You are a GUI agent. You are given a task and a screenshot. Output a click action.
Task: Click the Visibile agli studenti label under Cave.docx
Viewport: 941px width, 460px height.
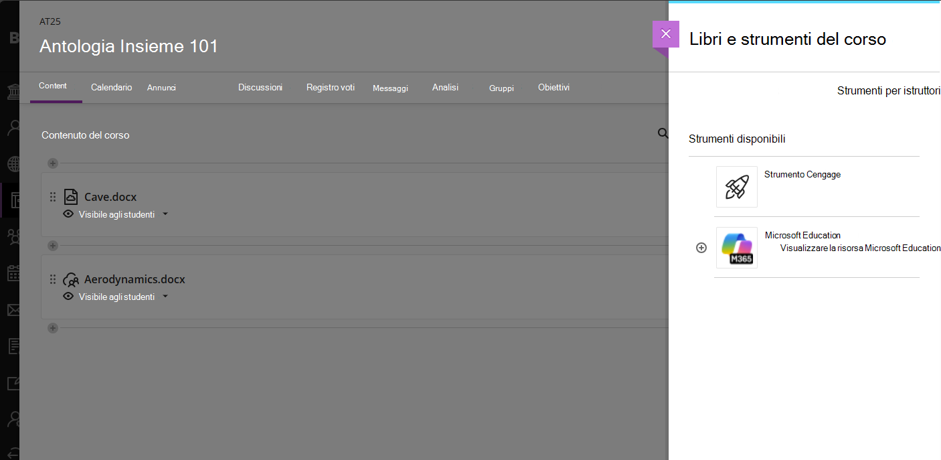(x=116, y=214)
